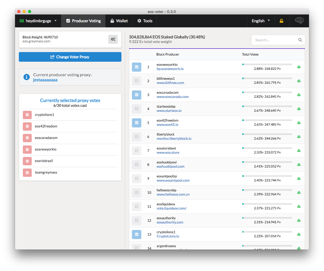
Task: Uncheck the vote box for eosnewyorkio
Action: click(136, 67)
